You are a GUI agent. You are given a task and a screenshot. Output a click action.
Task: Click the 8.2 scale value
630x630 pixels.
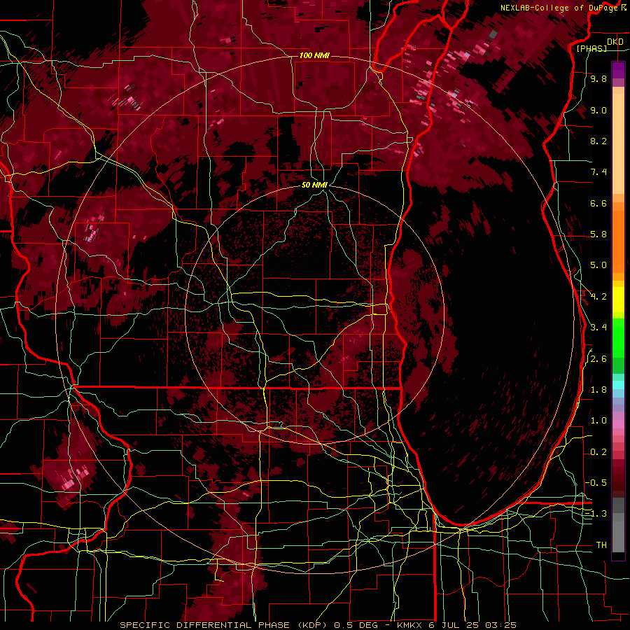[598, 141]
